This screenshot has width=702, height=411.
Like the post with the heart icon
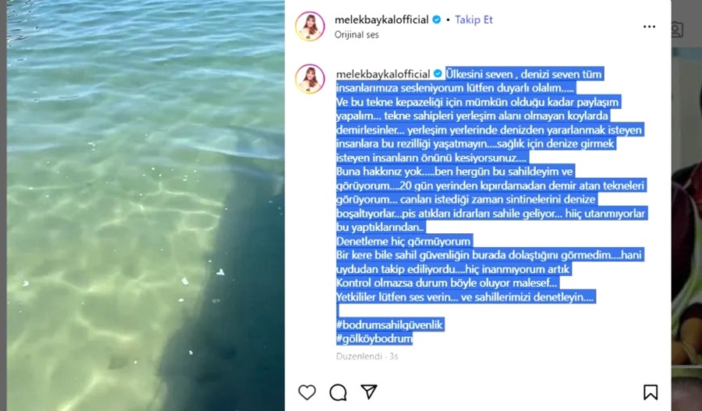pos(307,392)
